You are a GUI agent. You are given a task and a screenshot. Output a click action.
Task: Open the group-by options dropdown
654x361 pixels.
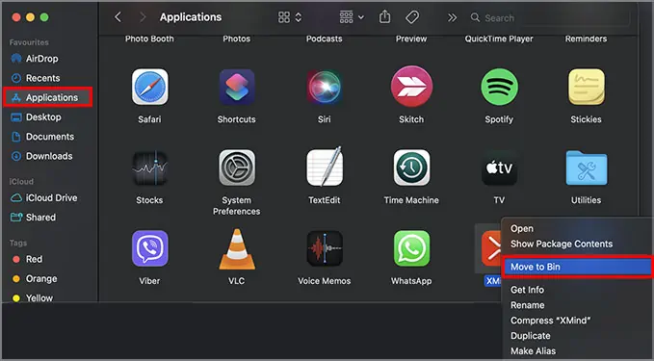(x=352, y=17)
